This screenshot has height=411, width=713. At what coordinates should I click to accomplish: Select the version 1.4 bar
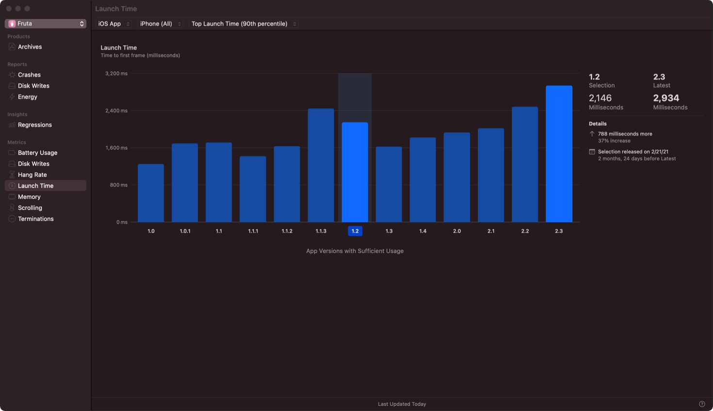coord(422,180)
